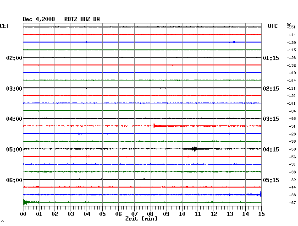
Task: Click minute tick label "01" on time axis
Action: [39, 214]
